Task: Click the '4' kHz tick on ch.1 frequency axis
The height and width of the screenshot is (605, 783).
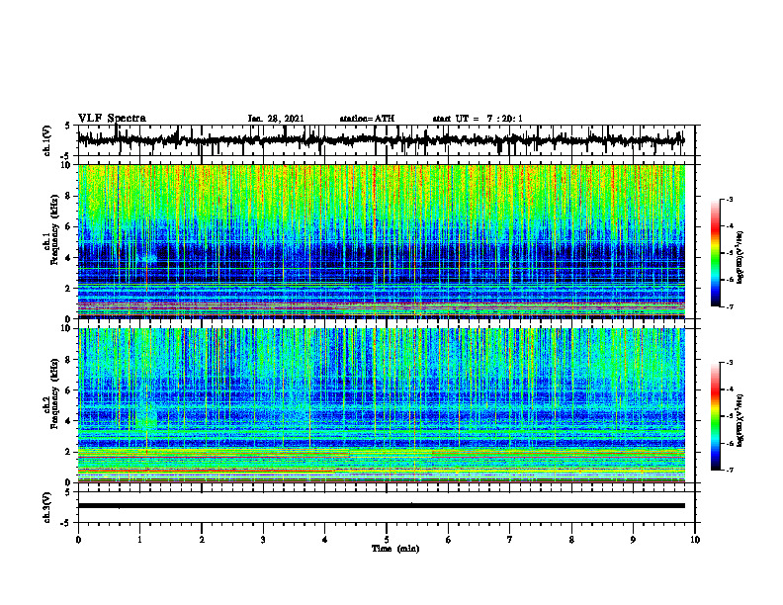Action: (69, 258)
